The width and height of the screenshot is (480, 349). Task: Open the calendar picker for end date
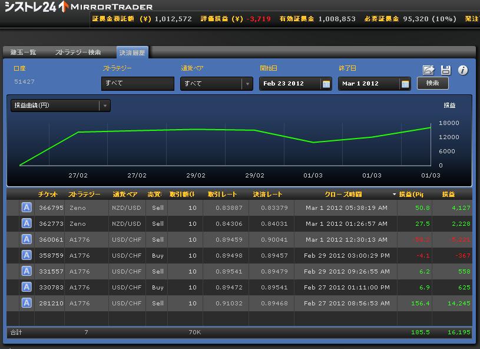click(405, 84)
